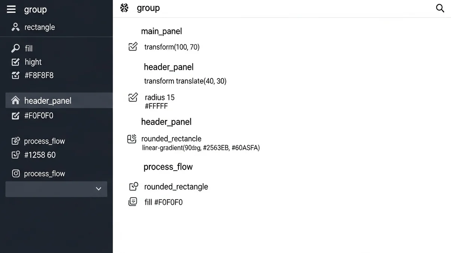Click the #F8F8F8 color value in sidebar
This screenshot has height=253, width=451.
(39, 75)
